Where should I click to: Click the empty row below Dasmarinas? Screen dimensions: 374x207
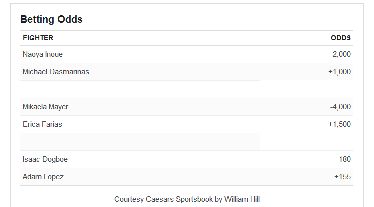(187, 89)
